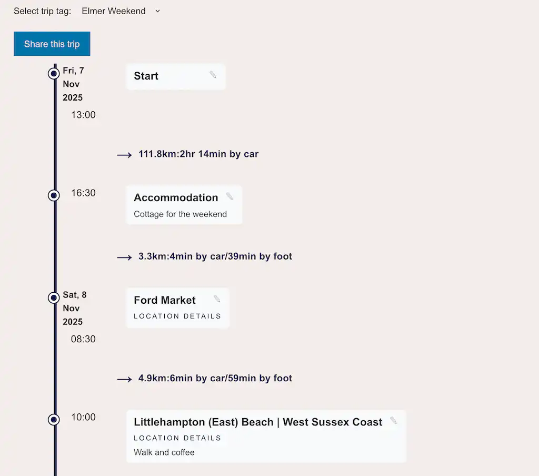Expand the Elmer Weekend trip selector chevron
This screenshot has width=539, height=476.
click(157, 11)
